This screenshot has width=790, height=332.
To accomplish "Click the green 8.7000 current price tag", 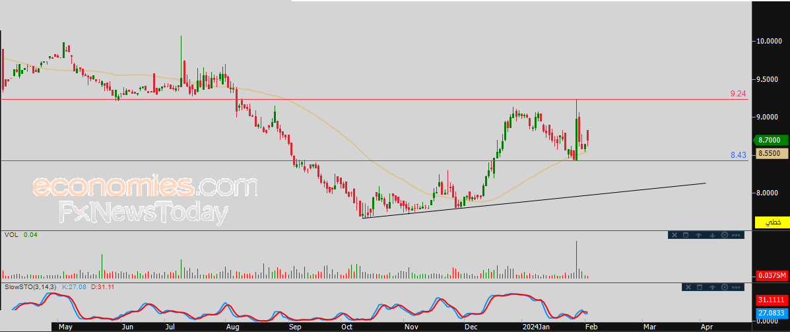I will (770, 140).
